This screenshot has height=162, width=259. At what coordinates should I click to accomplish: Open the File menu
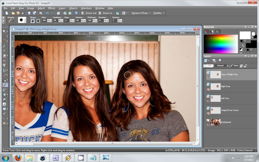6,8
